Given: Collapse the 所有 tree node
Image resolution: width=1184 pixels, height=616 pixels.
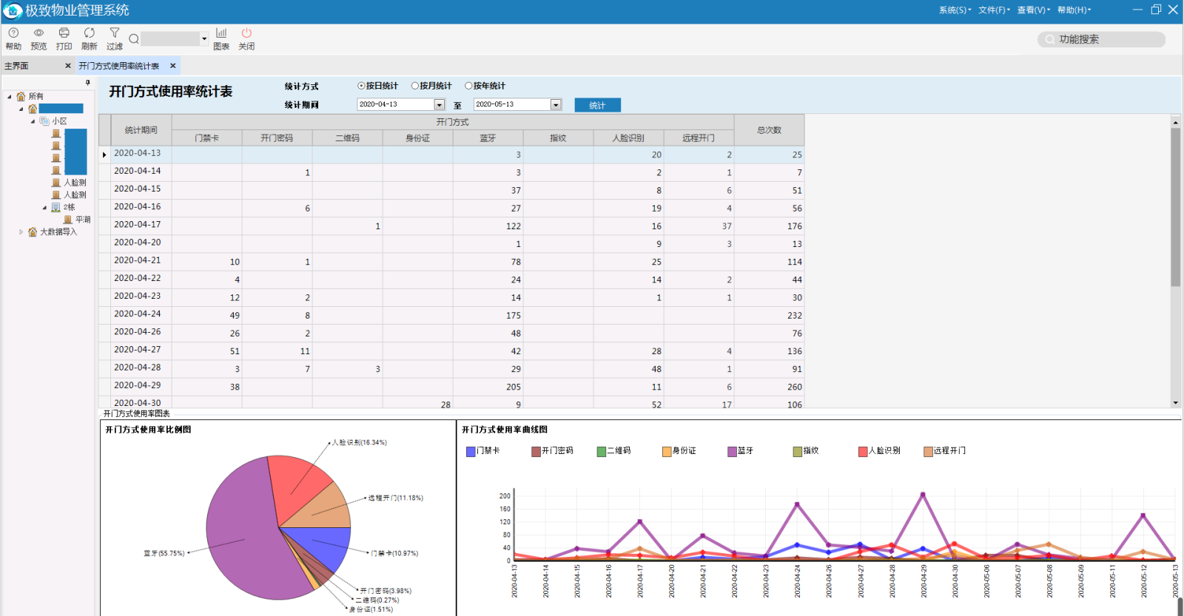Looking at the screenshot, I should [10, 97].
